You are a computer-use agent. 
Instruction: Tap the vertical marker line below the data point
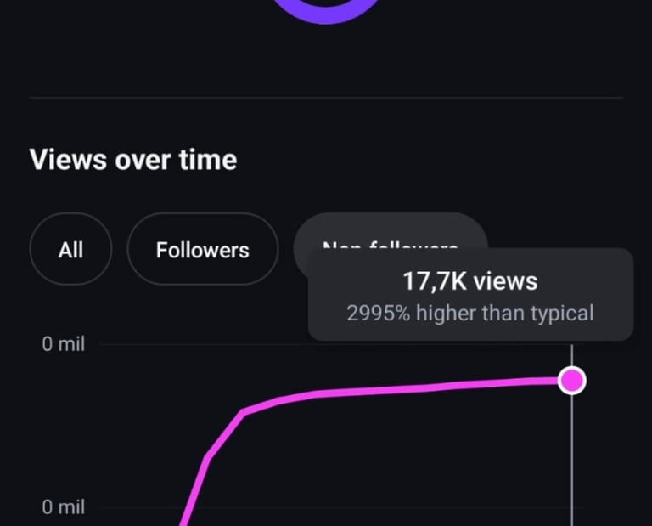point(573,459)
